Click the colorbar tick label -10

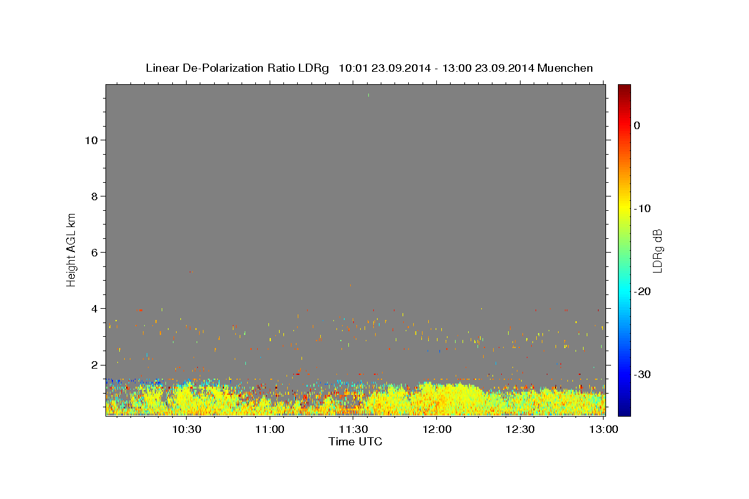click(x=643, y=208)
